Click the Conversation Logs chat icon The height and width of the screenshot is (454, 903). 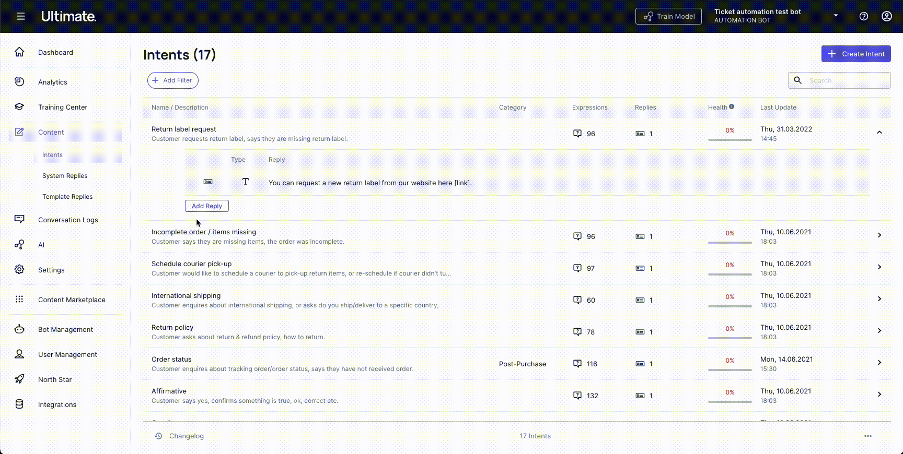[x=19, y=219]
